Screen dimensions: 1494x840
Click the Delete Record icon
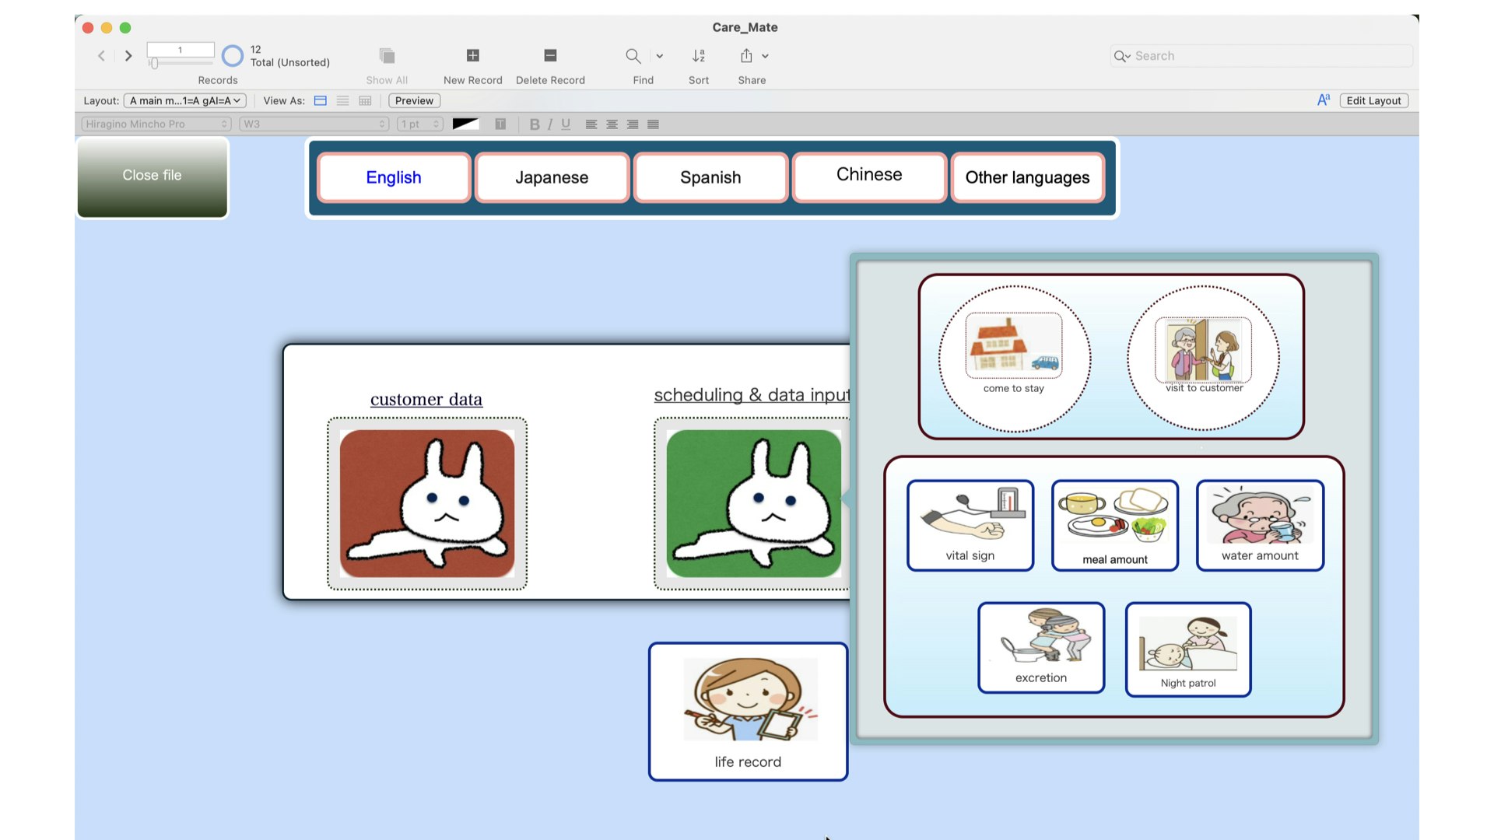(549, 55)
